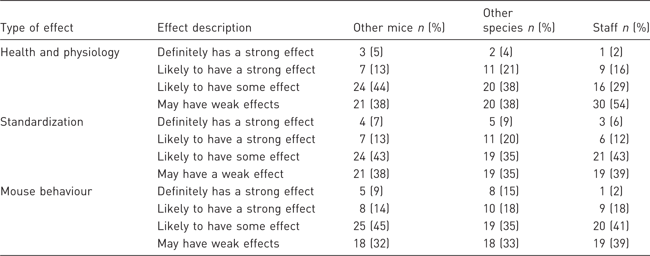Viewport: 650px width, 256px height.
Task: Select the '25 (45)' other mice cell
Action: (371, 226)
